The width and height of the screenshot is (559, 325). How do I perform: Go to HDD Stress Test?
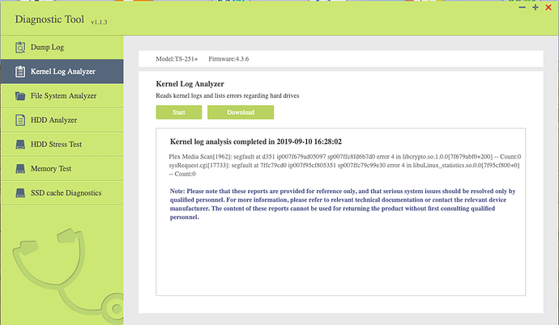click(x=62, y=145)
